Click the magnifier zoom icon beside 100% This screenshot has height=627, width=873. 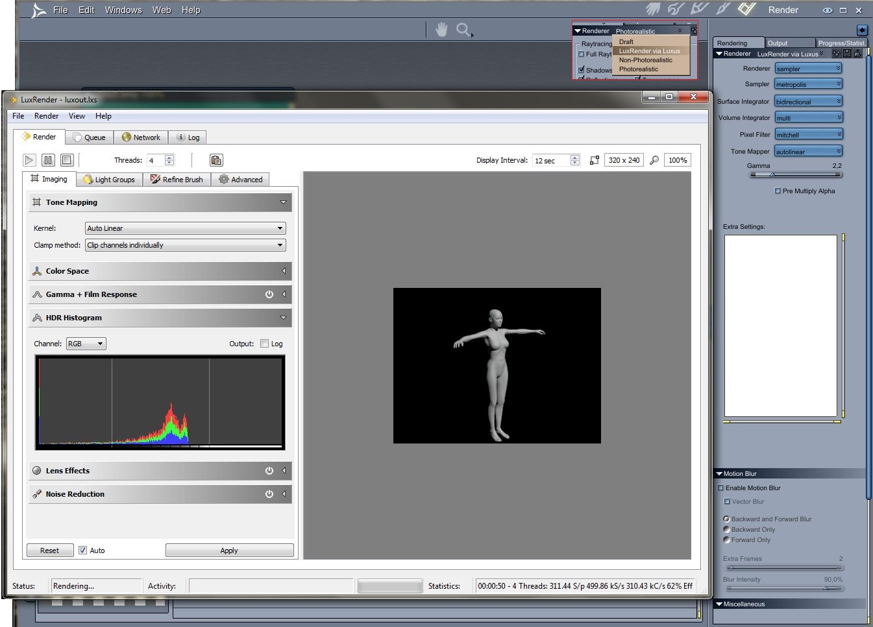coord(654,160)
